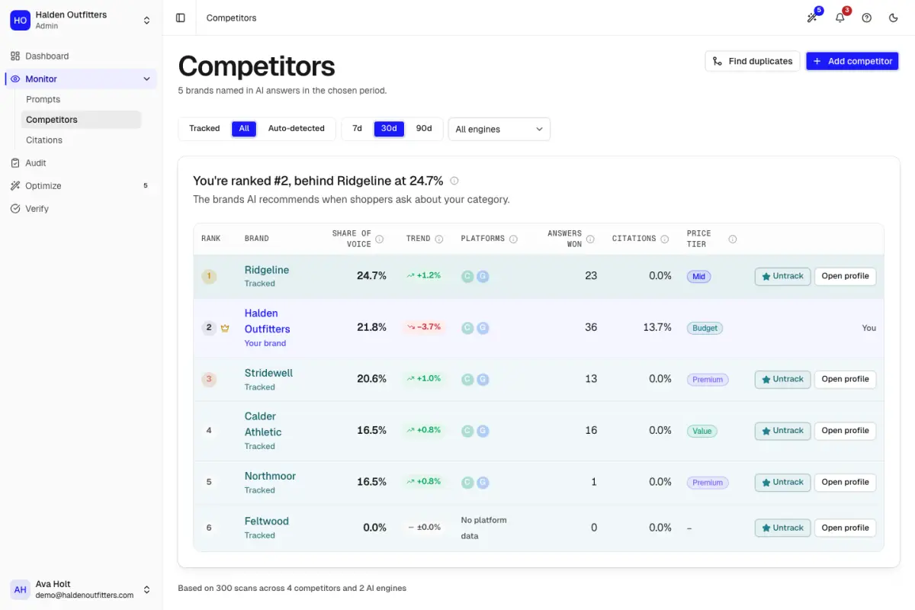This screenshot has height=610, width=915.
Task: Go to Verify section
Action: coord(81,208)
